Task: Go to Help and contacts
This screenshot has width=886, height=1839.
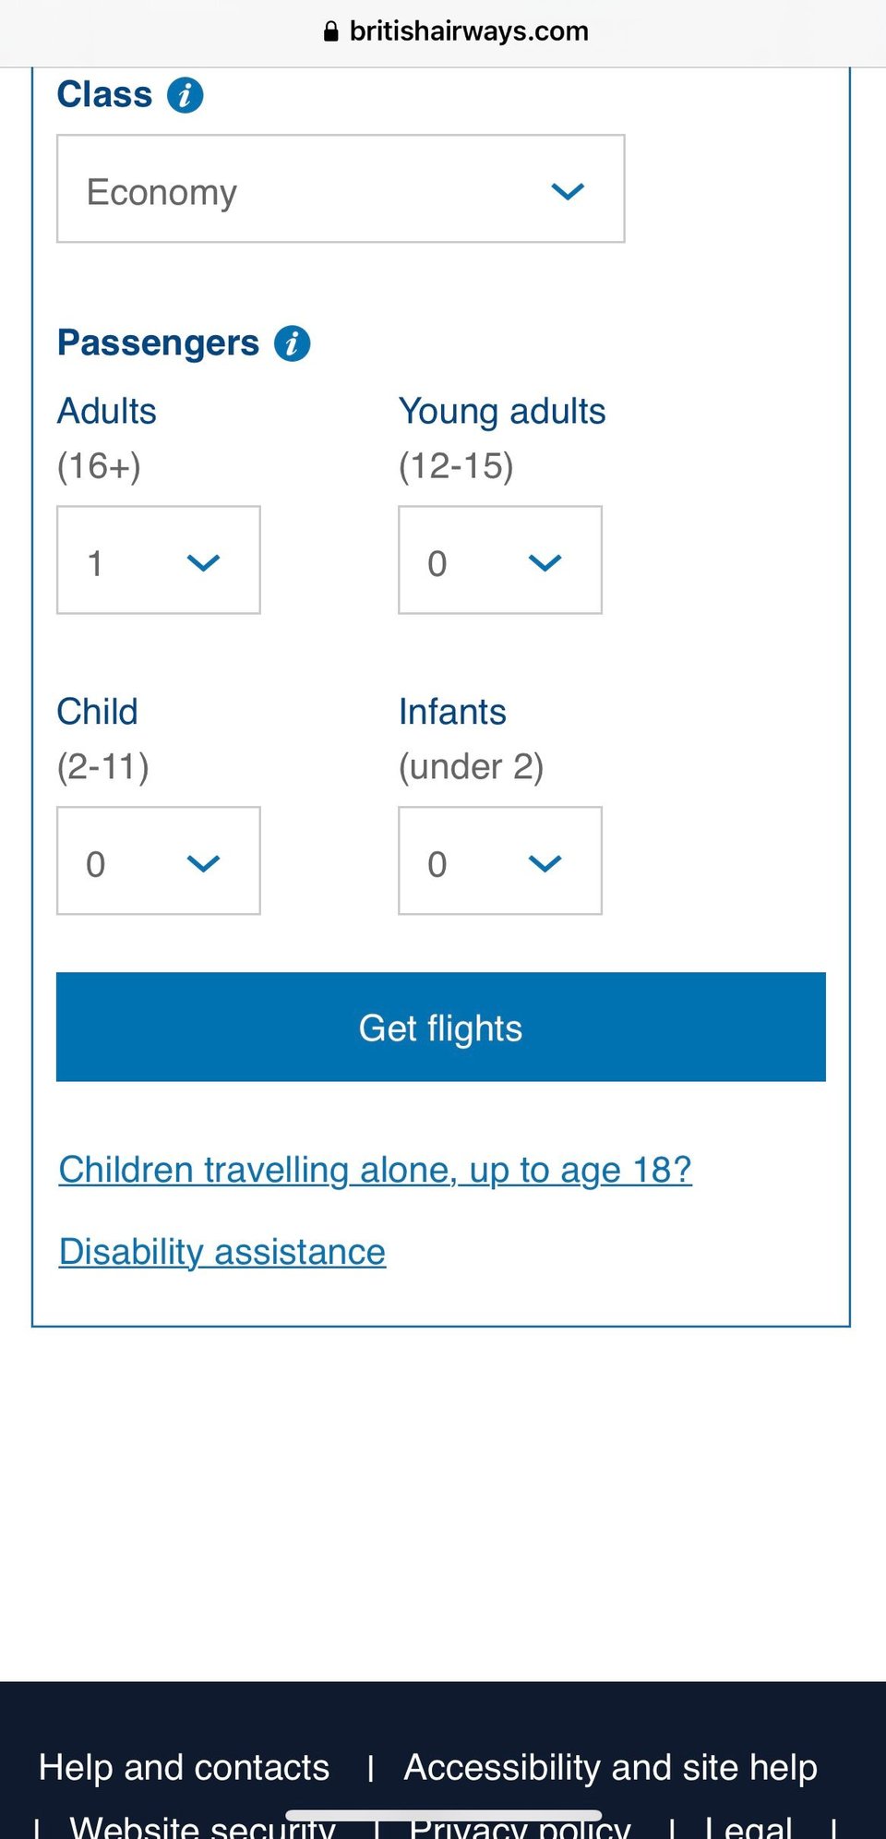Action: (x=184, y=1767)
